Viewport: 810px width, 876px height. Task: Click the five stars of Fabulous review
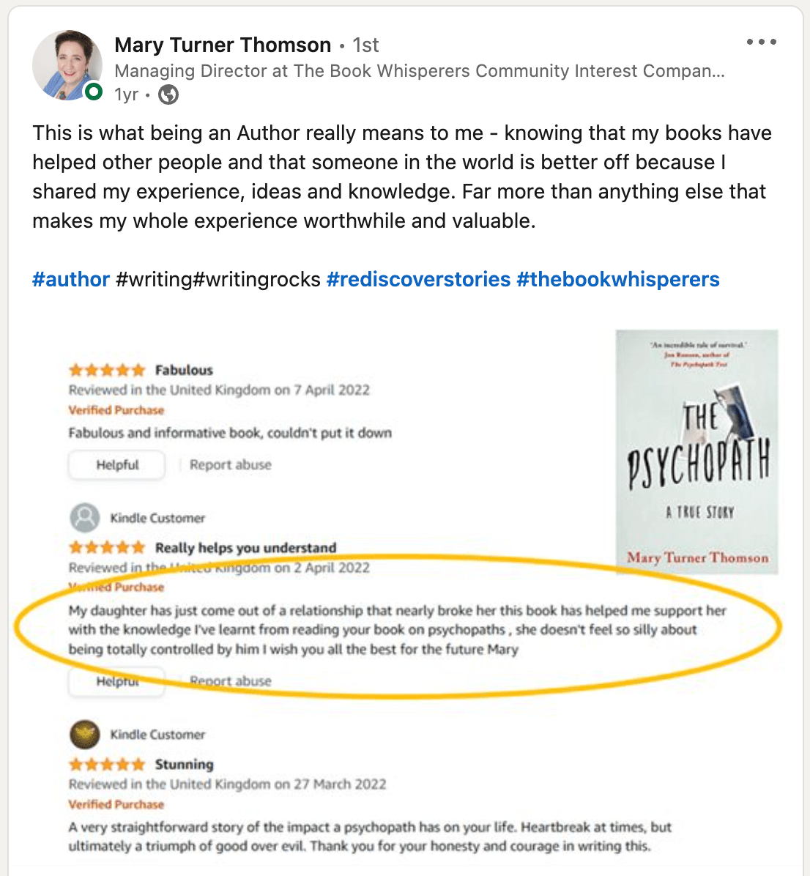(107, 370)
